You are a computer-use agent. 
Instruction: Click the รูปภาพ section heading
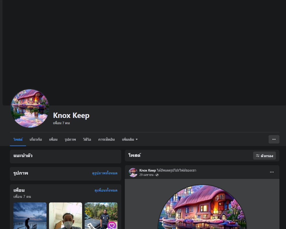(x=21, y=173)
